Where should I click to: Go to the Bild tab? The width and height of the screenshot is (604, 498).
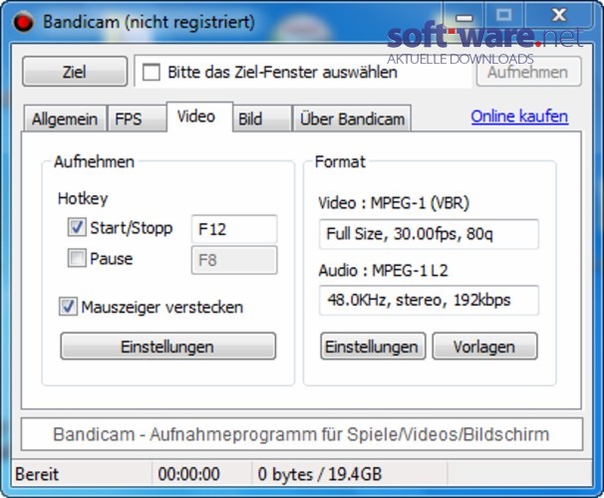262,119
